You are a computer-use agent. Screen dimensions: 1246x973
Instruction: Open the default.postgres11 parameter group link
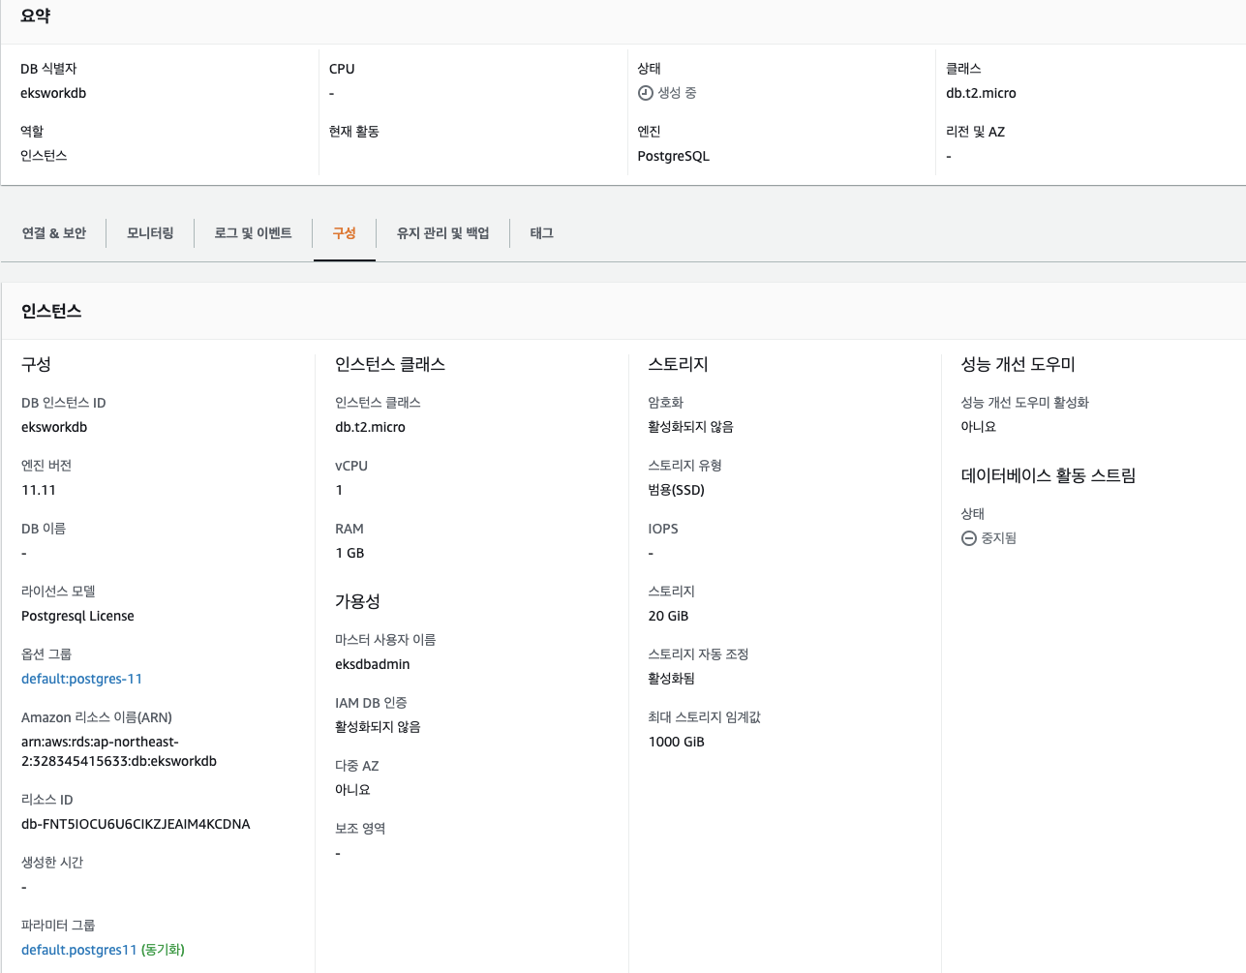tap(78, 950)
